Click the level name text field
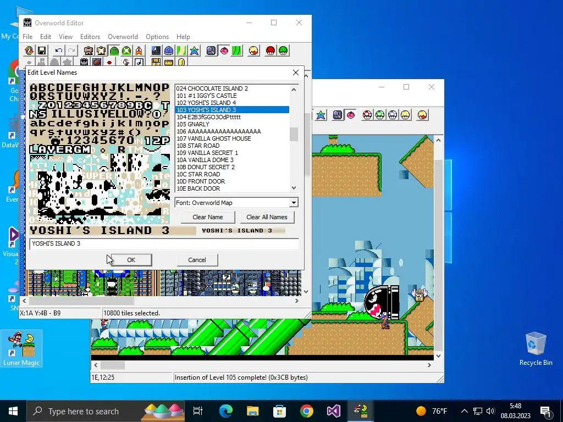 pyautogui.click(x=164, y=243)
